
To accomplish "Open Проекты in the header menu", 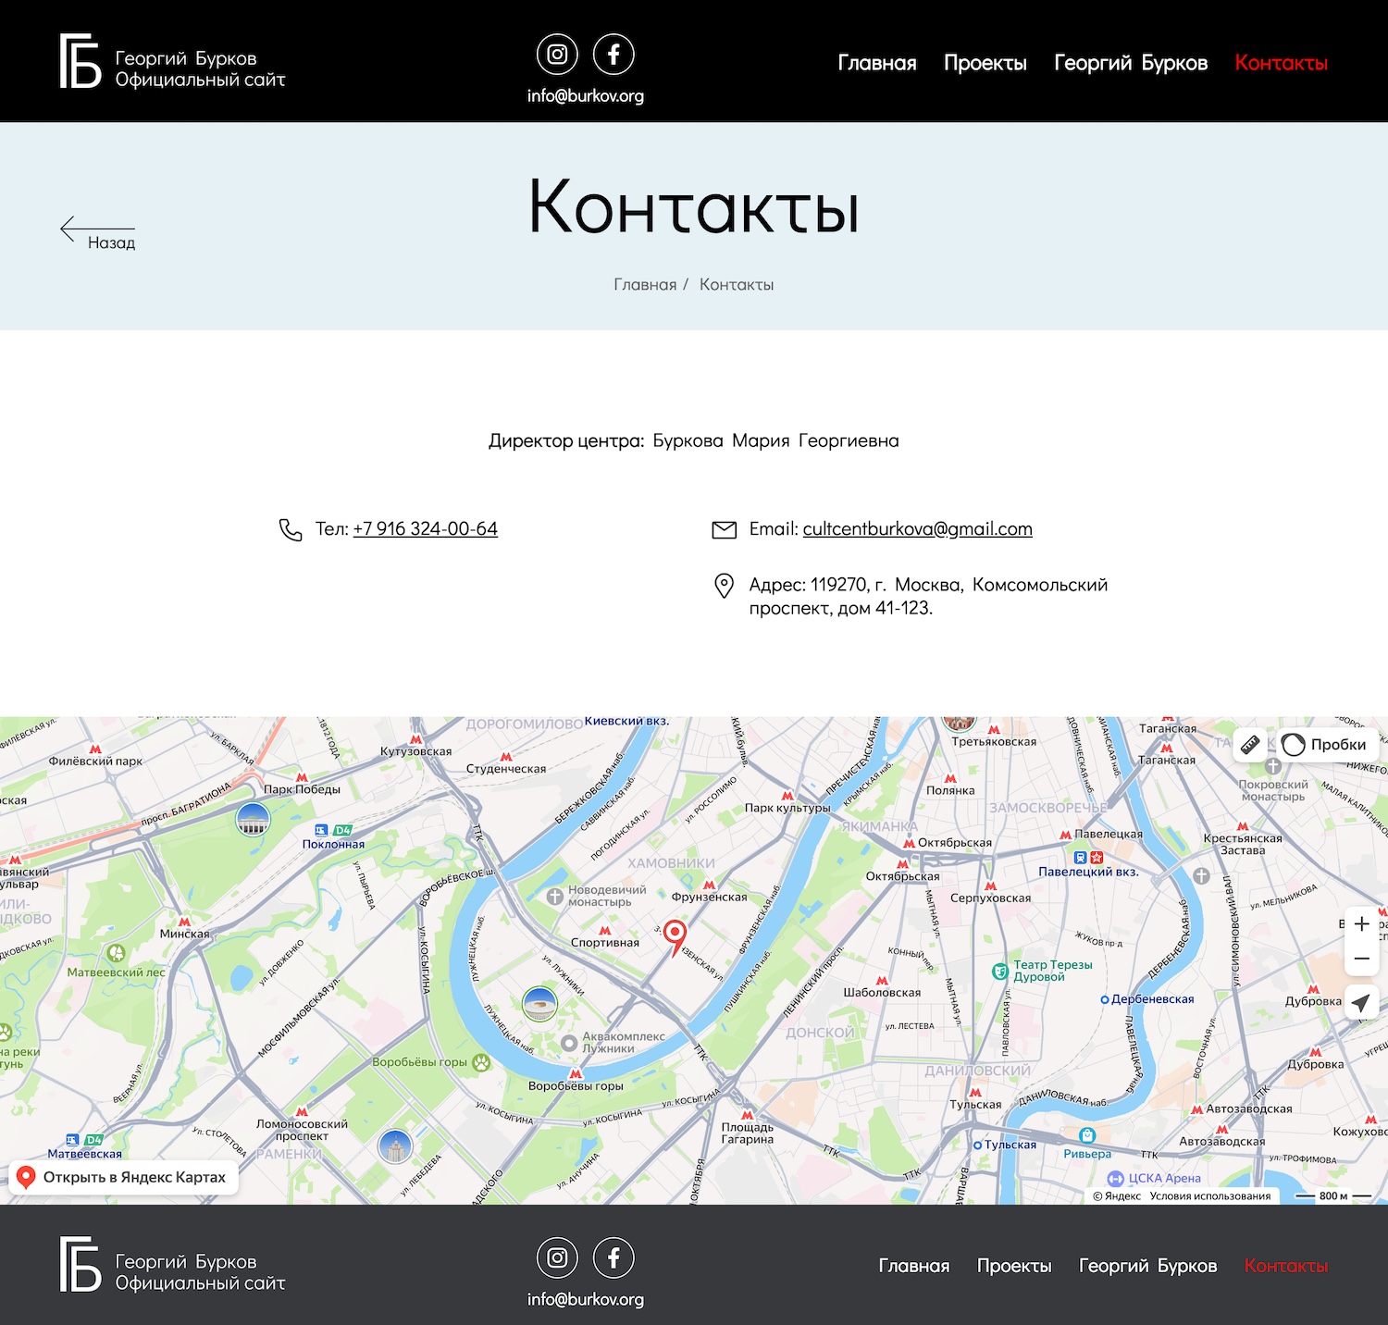I will pos(985,63).
